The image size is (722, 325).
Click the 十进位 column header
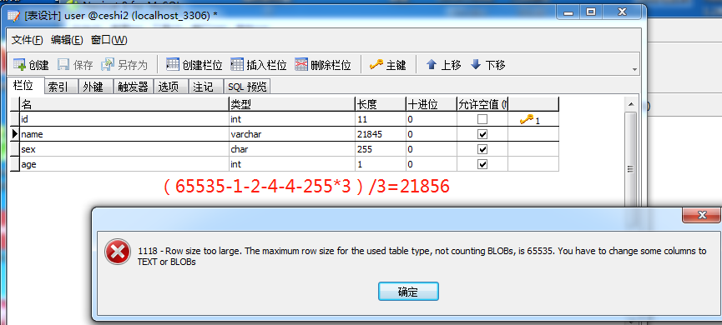tap(431, 104)
